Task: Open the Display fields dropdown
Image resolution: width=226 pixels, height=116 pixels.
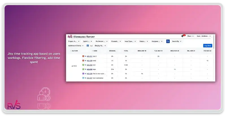Action: [100, 46]
